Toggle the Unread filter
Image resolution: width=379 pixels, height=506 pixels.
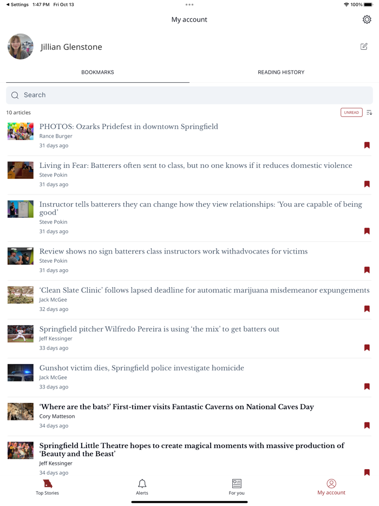351,112
